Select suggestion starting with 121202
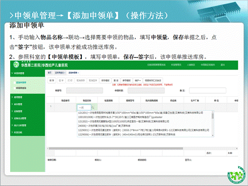248x186 pixels. [x=144, y=121]
